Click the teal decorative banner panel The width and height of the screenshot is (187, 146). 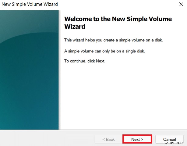(x=29, y=70)
